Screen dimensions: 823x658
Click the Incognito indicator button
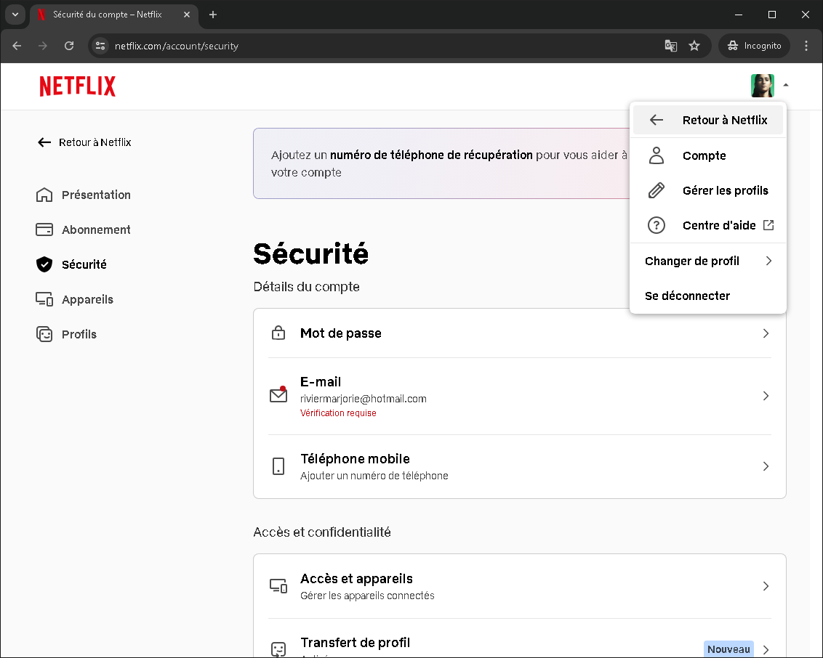point(754,46)
